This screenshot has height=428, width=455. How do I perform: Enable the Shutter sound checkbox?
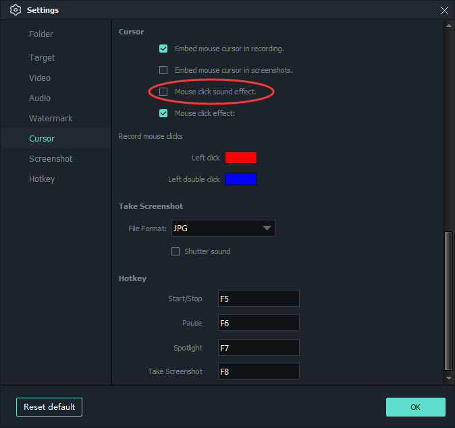(176, 251)
